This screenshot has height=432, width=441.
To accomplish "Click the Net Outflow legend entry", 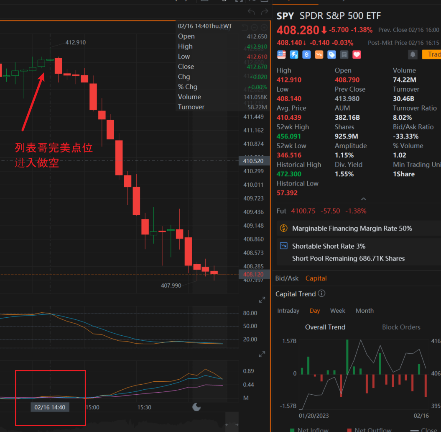I will (369, 429).
